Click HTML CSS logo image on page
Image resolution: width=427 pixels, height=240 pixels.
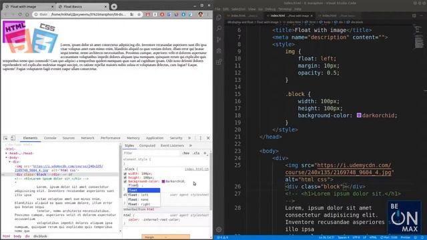(x=30, y=37)
